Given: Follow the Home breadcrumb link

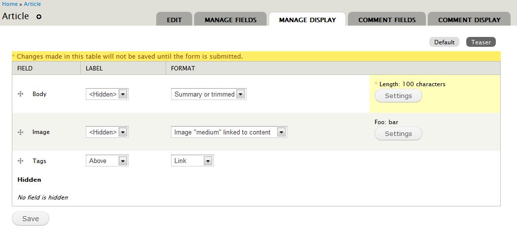Looking at the screenshot, I should [x=10, y=4].
